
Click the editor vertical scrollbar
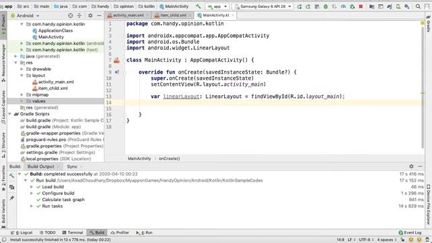(x=423, y=87)
